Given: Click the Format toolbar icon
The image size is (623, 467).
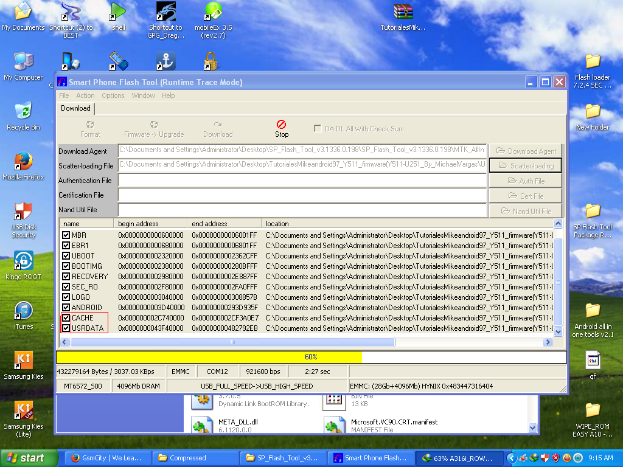Looking at the screenshot, I should [90, 124].
